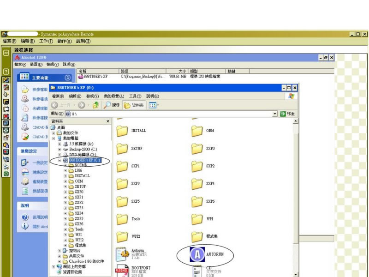The width and height of the screenshot is (369, 277).
Task: Click the Back (上一頁) arrow in Explorer
Action: coord(54,105)
